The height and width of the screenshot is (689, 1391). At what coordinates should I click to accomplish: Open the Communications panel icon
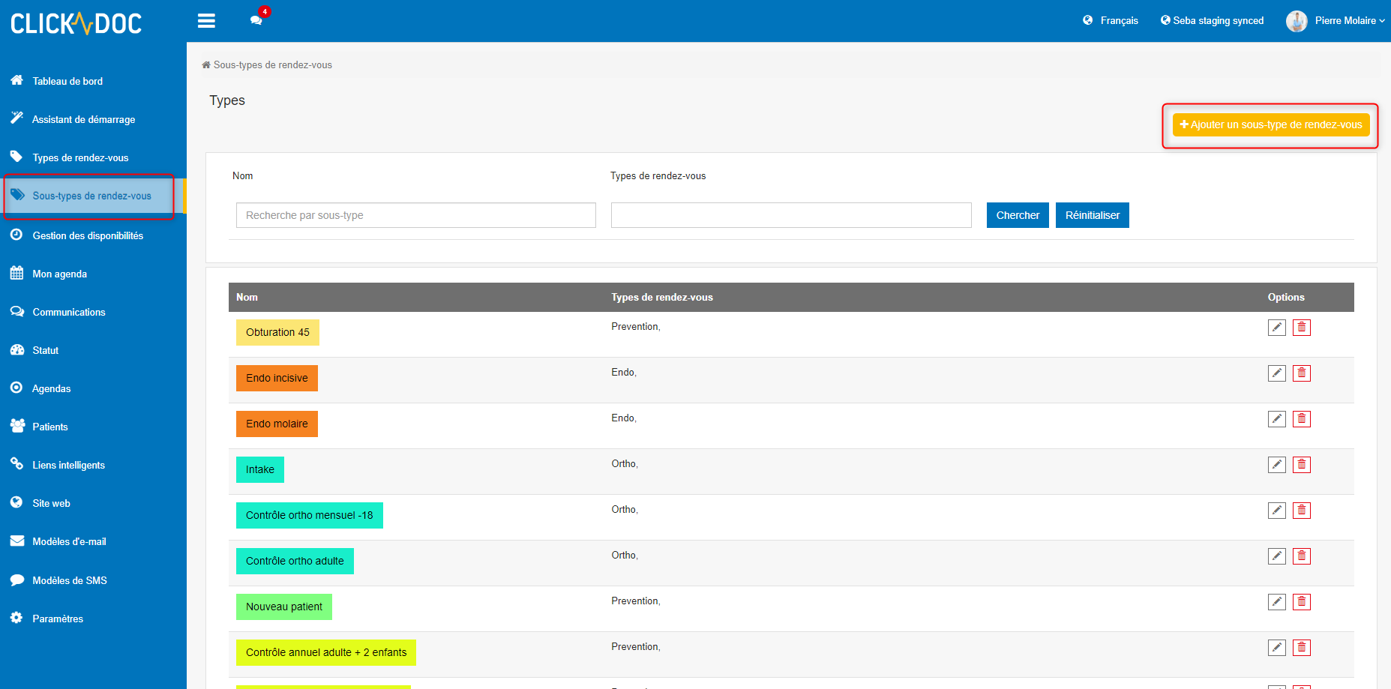[x=16, y=311]
